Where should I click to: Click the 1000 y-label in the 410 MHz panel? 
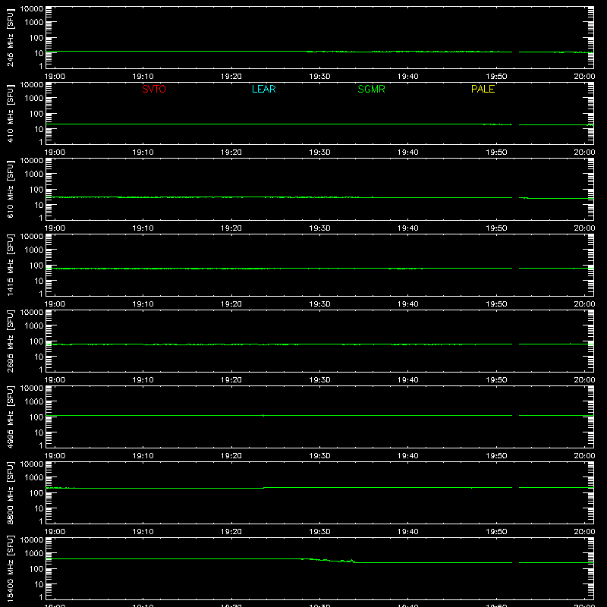click(34, 99)
